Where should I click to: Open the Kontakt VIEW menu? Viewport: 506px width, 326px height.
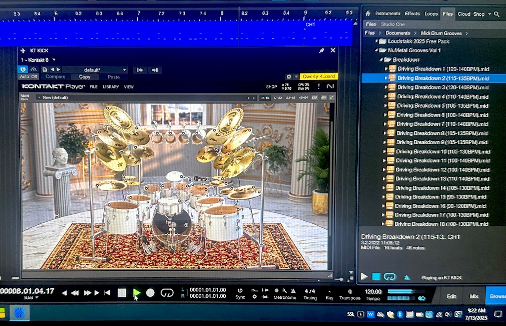[x=129, y=87]
